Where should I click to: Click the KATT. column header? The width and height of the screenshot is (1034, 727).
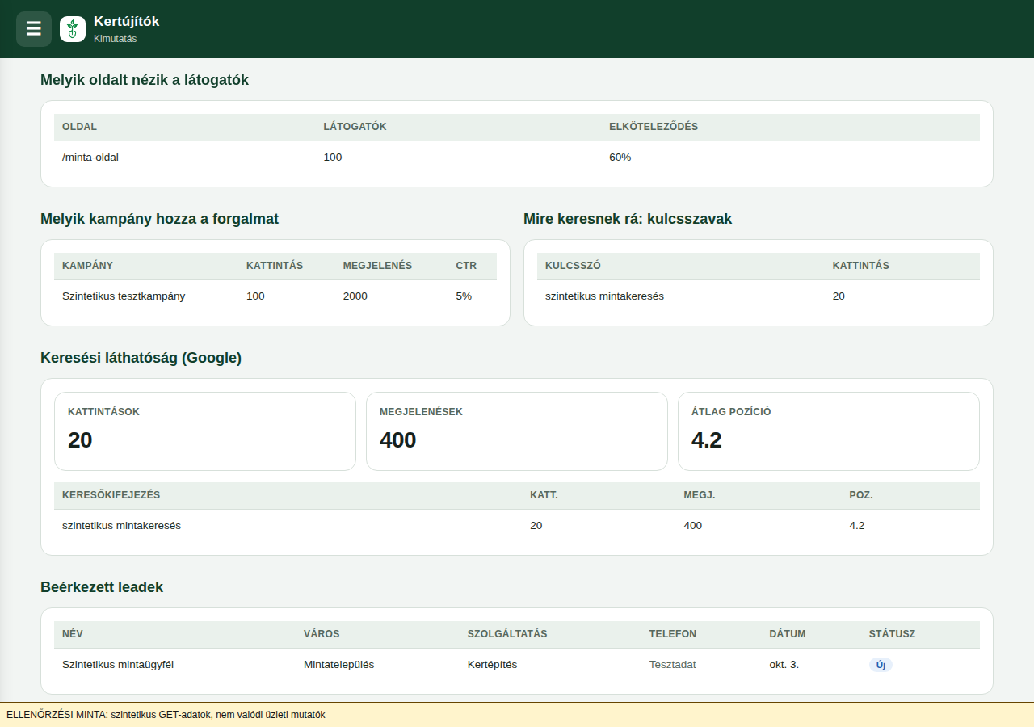pyautogui.click(x=544, y=496)
